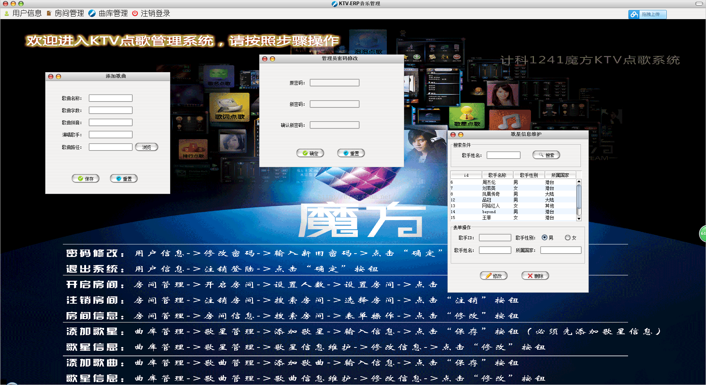The height and width of the screenshot is (385, 706).
Task: Click the 拖拽上传 cloud upload icon
Action: point(634,14)
